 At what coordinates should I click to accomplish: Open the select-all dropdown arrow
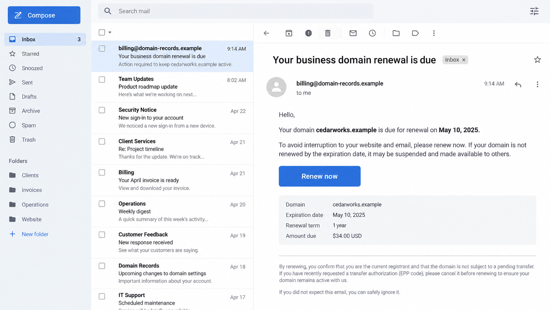(x=110, y=32)
